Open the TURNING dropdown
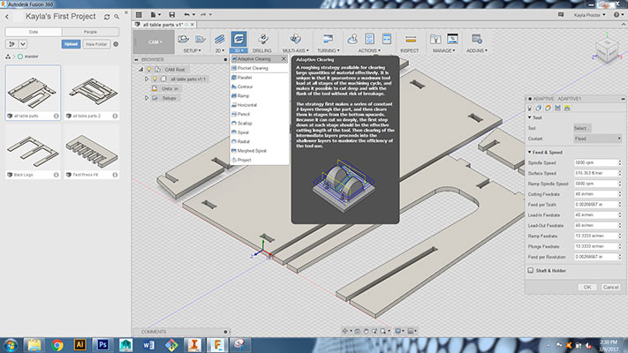Image resolution: width=628 pixels, height=353 pixels. tap(328, 51)
